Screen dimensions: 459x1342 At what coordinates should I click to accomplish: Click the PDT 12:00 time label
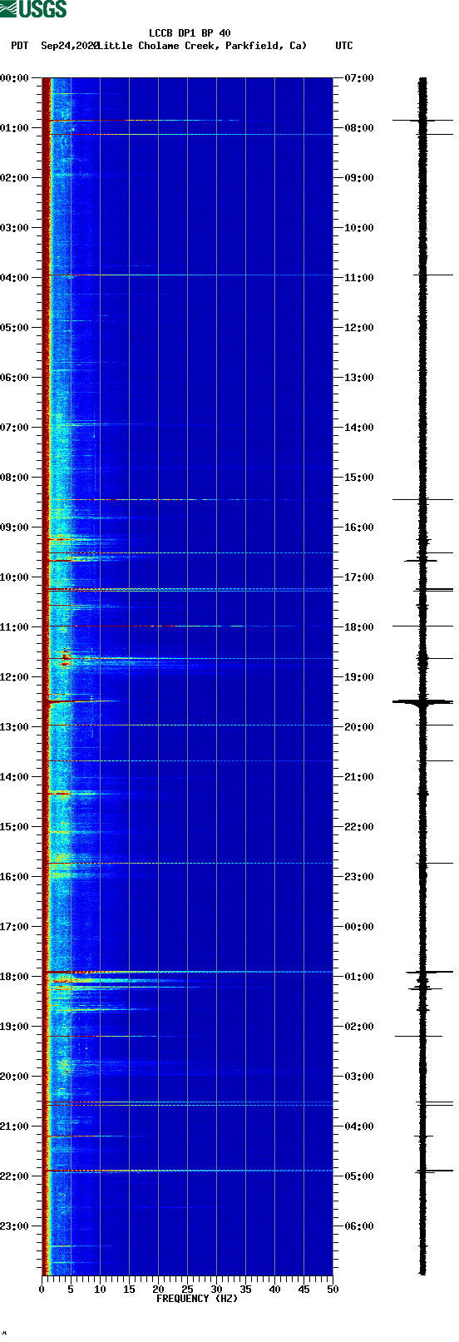coord(15,677)
